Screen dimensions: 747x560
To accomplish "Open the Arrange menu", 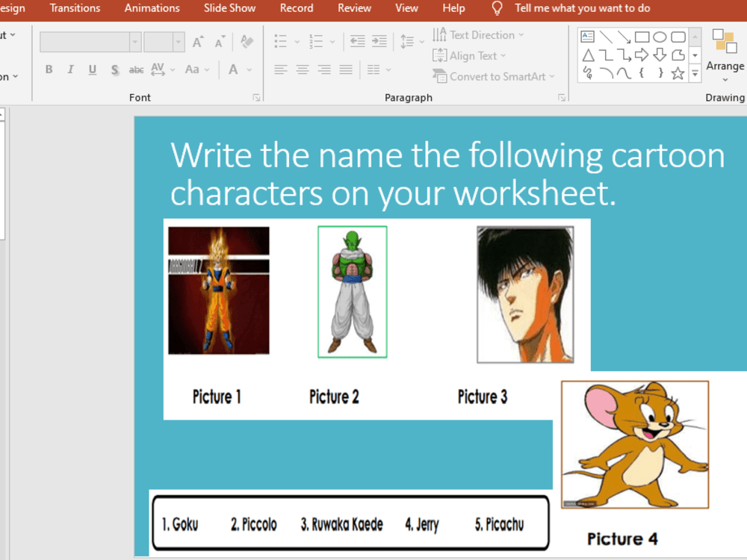I will tap(725, 55).
